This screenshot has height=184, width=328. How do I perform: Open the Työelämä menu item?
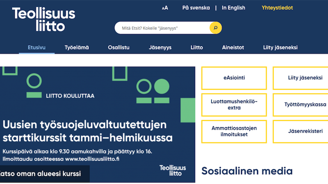coord(77,47)
